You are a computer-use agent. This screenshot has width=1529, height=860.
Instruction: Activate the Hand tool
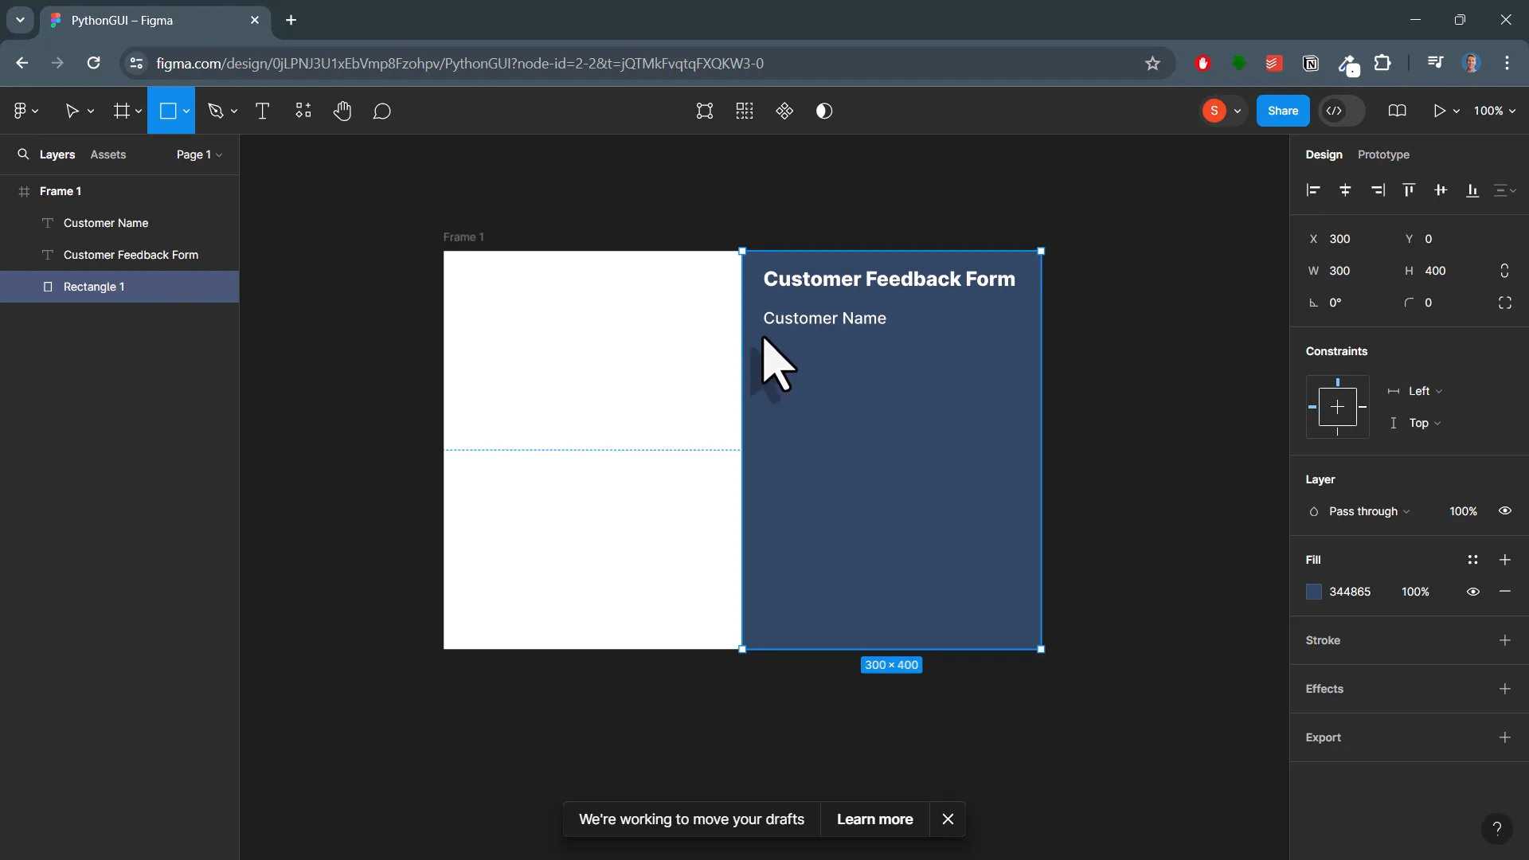point(342,111)
